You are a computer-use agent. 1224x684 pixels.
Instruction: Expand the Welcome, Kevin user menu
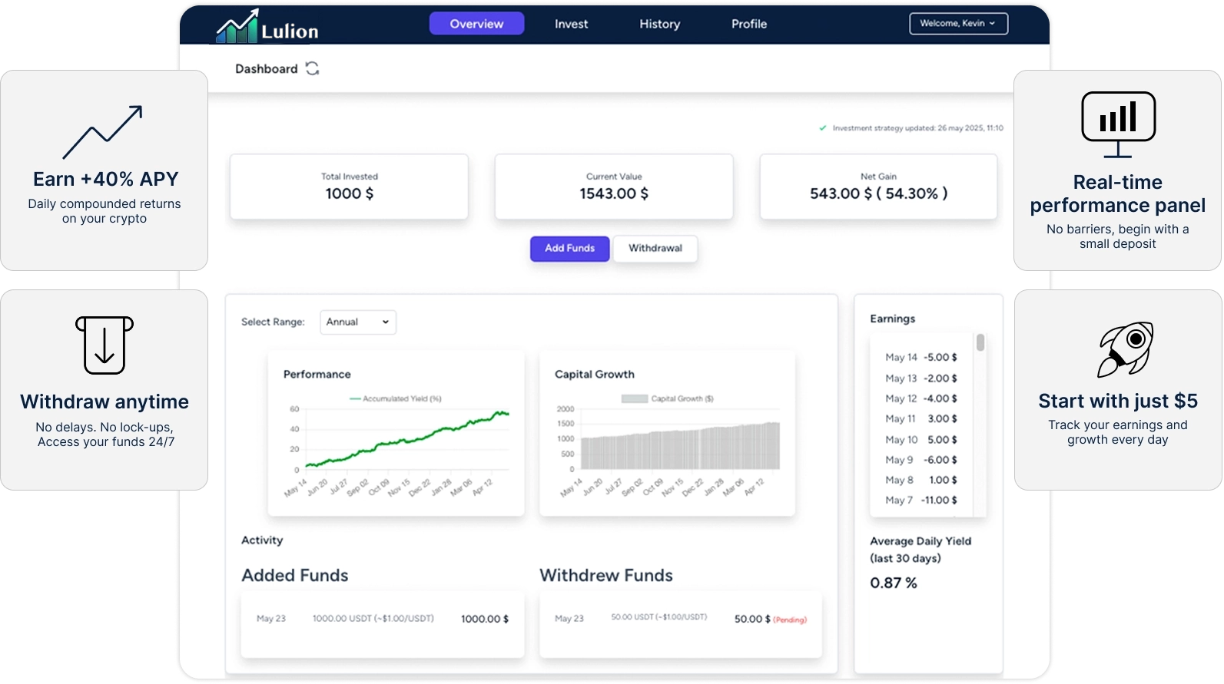point(958,24)
